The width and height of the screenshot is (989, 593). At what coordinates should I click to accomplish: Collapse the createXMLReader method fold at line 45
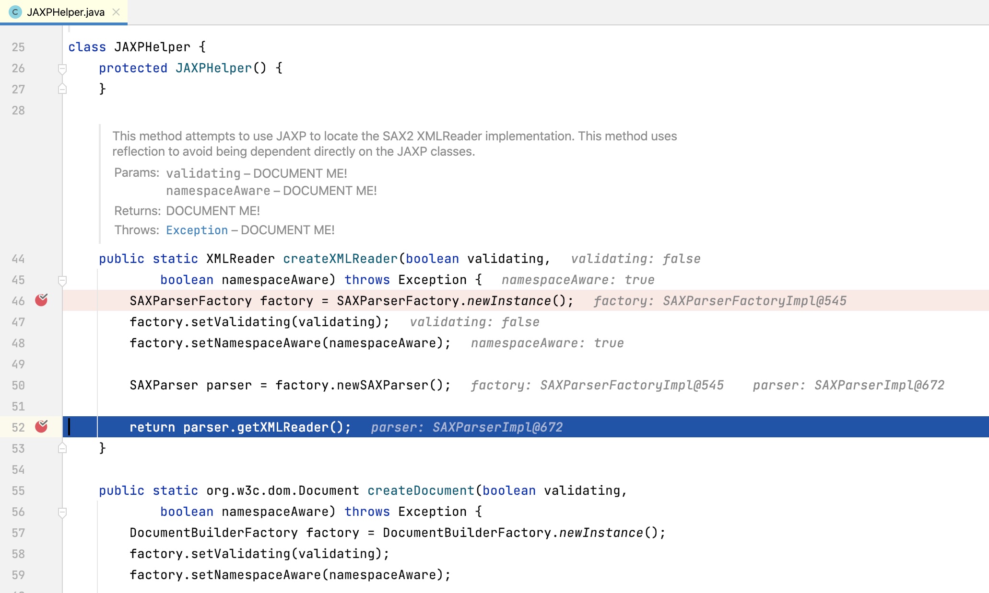[62, 280]
